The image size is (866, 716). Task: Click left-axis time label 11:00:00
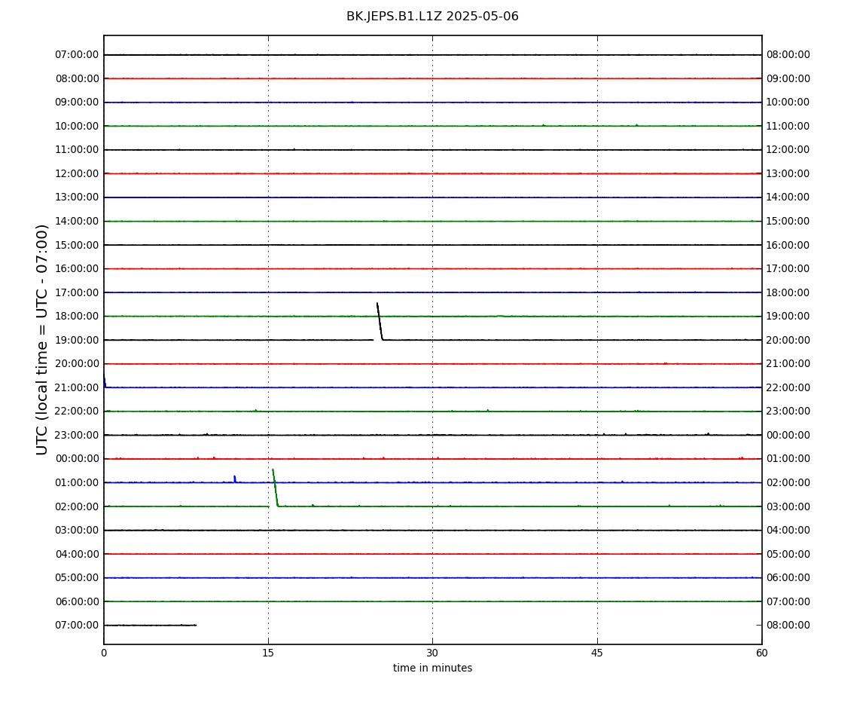click(x=77, y=150)
